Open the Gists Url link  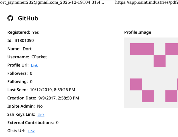click(31, 131)
